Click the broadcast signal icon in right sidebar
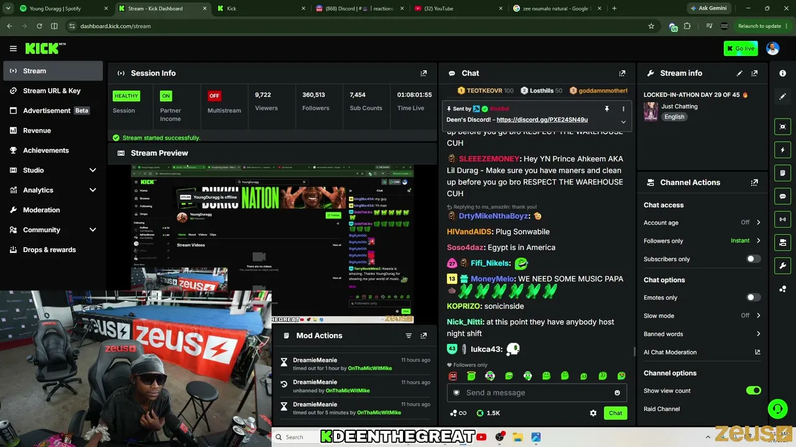This screenshot has height=447, width=796. click(783, 219)
